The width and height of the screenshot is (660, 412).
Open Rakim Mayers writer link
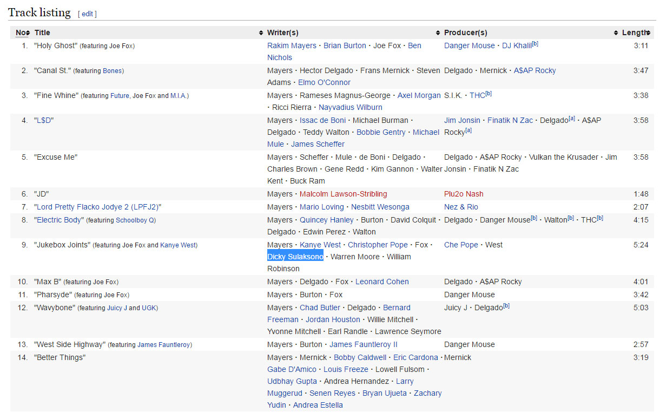point(292,45)
